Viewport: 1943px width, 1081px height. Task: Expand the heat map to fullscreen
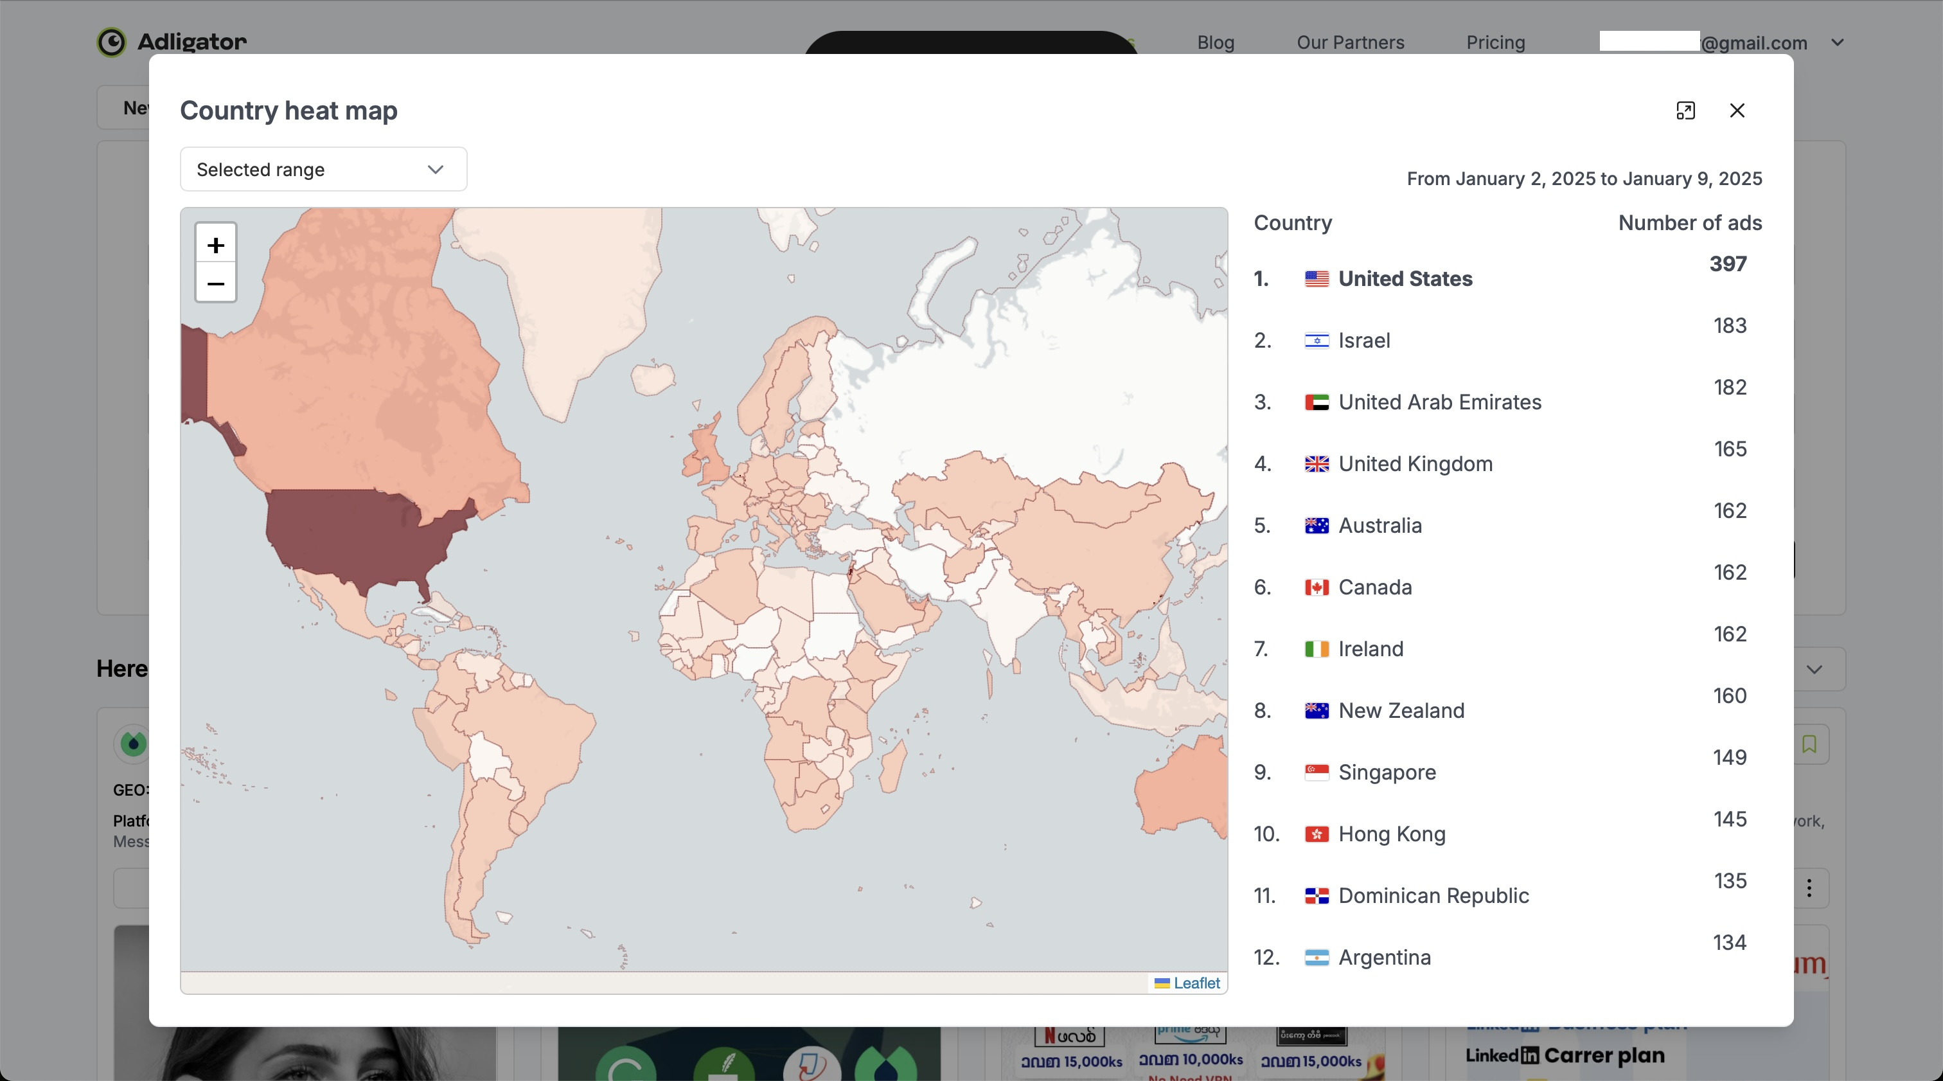pos(1685,111)
